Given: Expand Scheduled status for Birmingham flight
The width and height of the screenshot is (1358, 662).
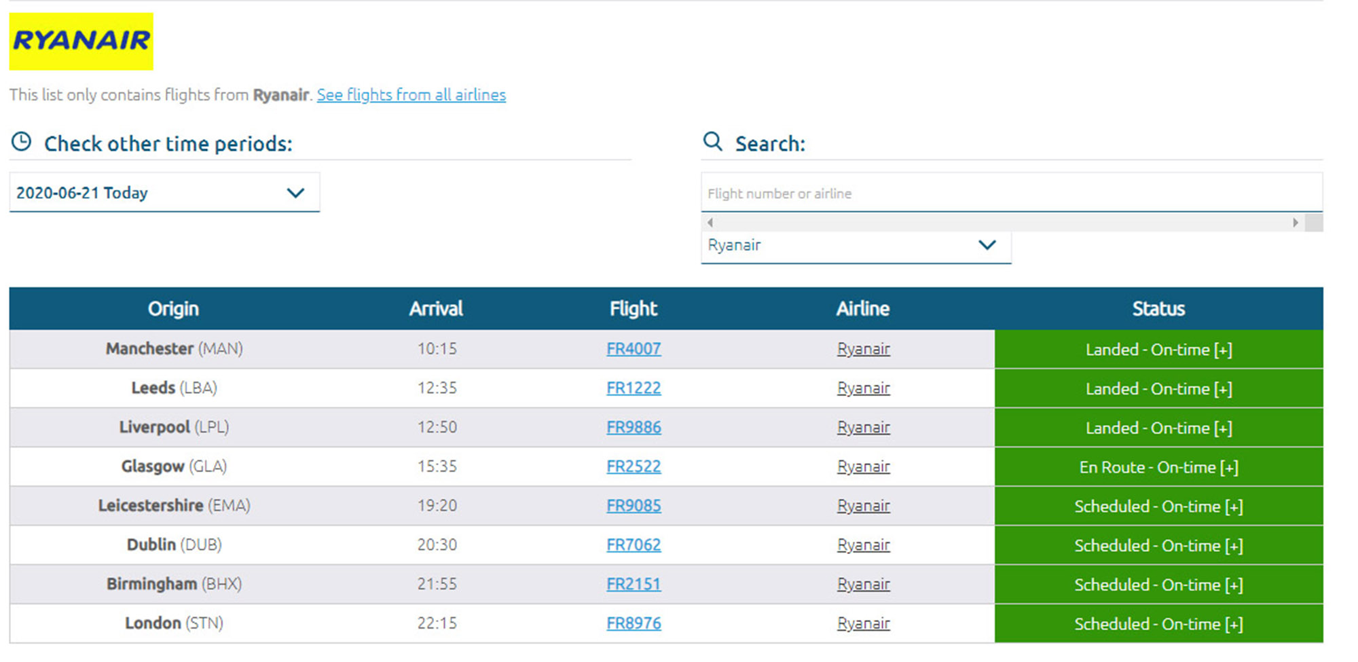Looking at the screenshot, I should (1158, 585).
